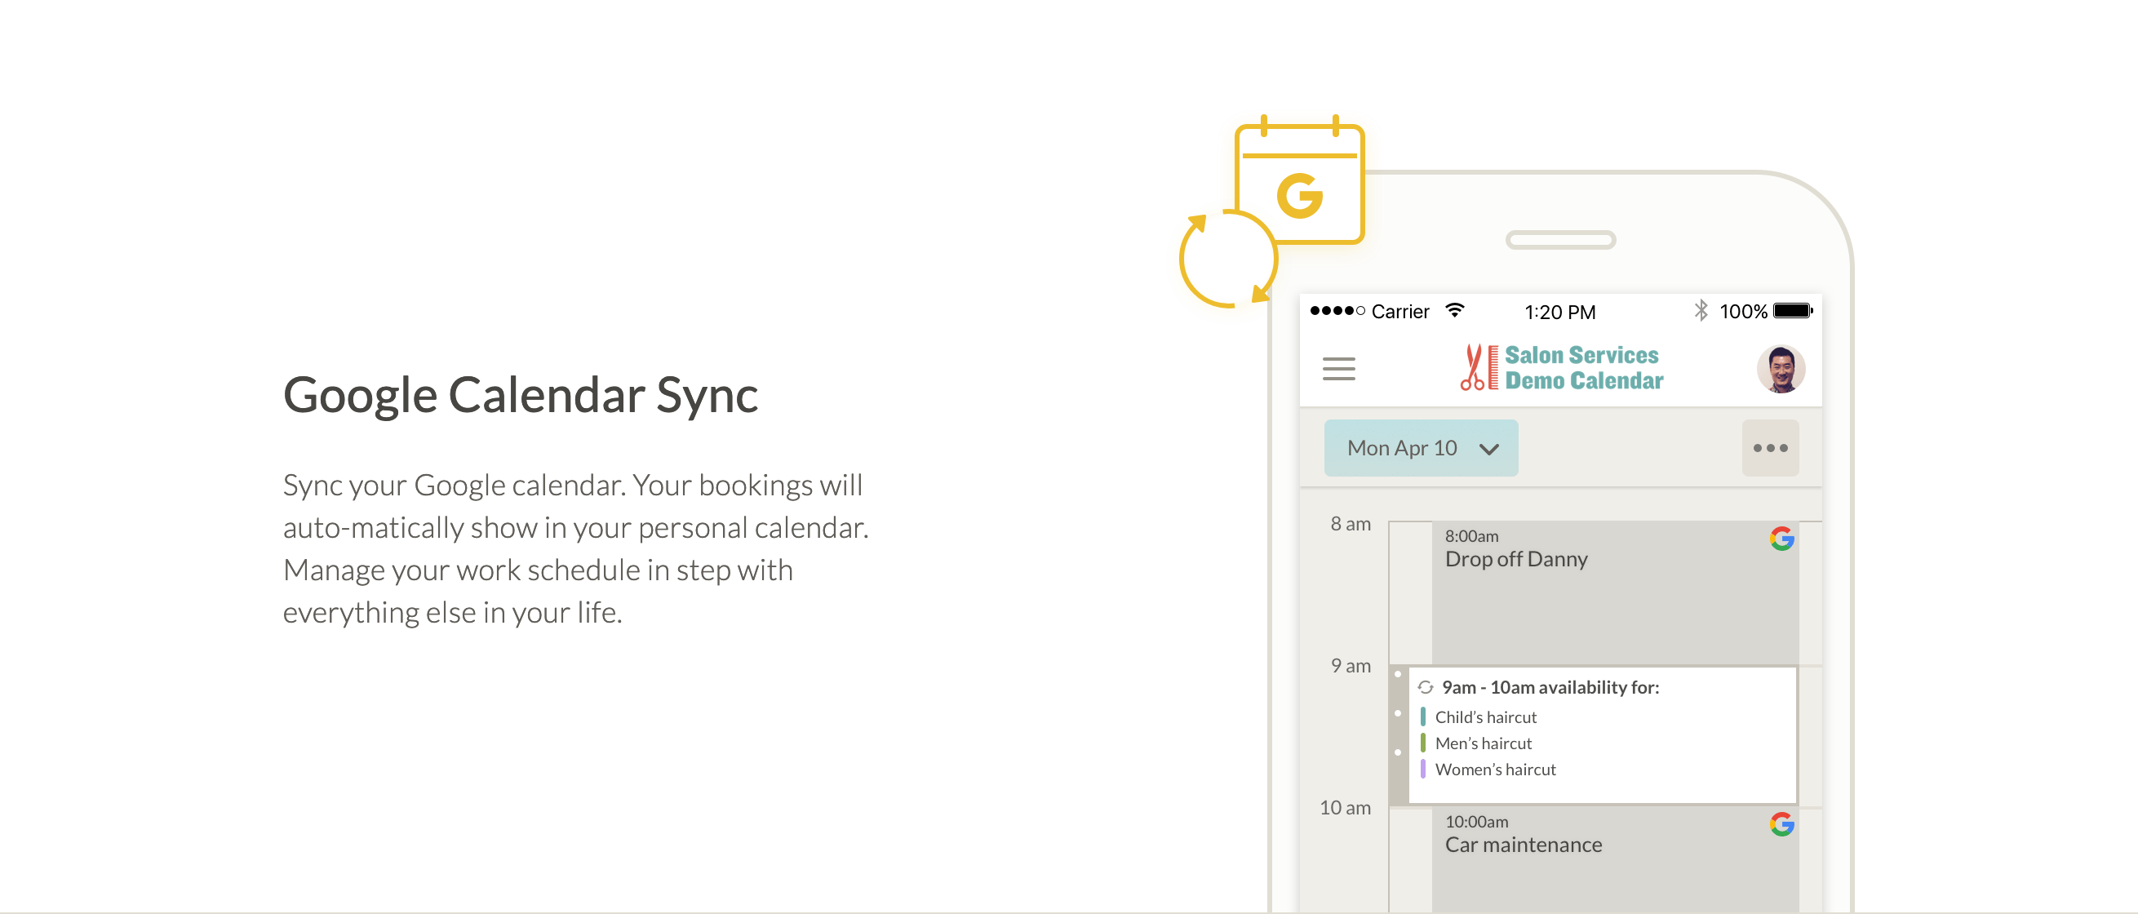Click the 1:20 PM clock text

point(1559,312)
